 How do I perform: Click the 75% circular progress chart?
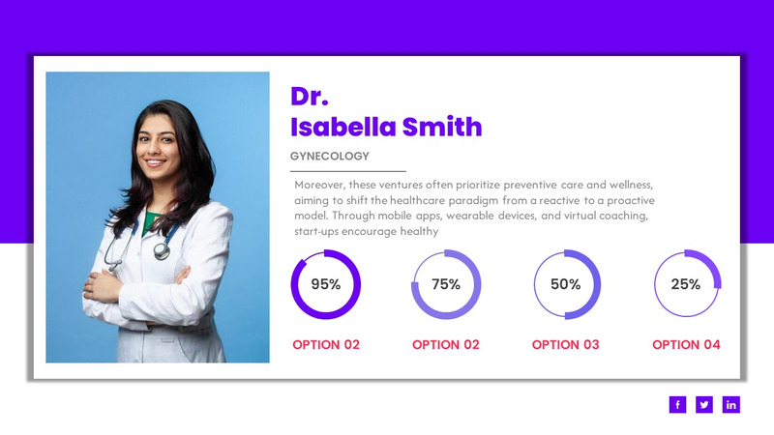[446, 284]
